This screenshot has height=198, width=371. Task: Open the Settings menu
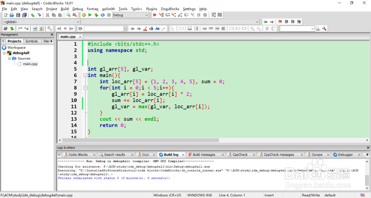[x=189, y=9]
